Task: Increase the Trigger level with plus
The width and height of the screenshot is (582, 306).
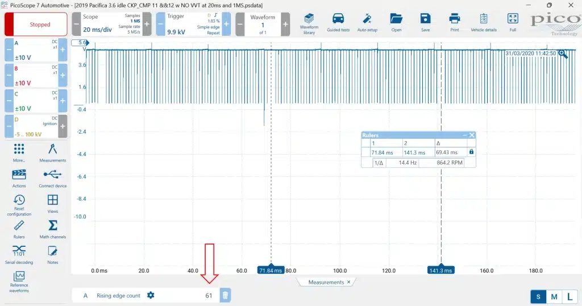Action: tap(226, 24)
